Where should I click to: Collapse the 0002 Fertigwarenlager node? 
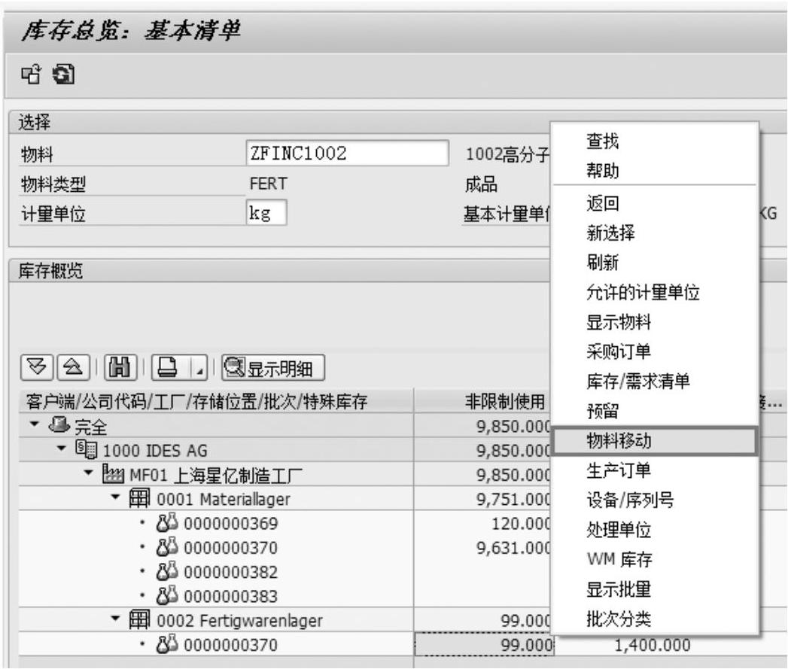pos(115,619)
